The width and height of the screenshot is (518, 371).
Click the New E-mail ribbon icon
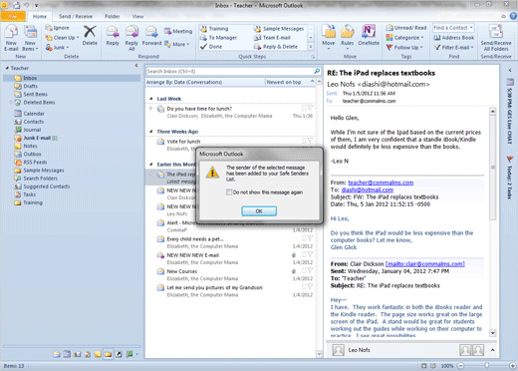coord(11,38)
